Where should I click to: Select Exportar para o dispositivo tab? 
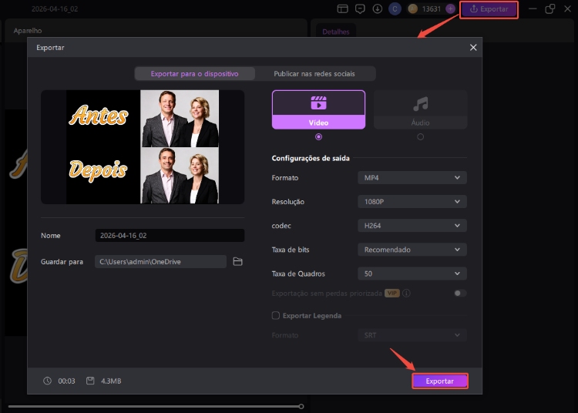194,74
